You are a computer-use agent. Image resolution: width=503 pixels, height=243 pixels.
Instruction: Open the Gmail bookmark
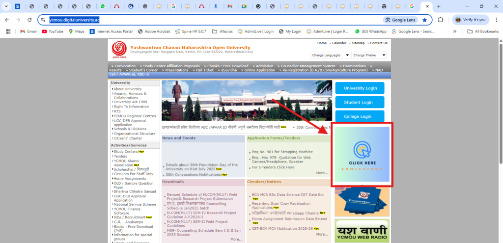[28, 31]
